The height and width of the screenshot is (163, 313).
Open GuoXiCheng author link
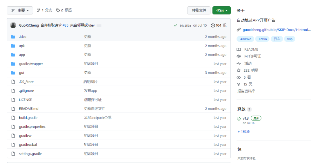(x=29, y=25)
